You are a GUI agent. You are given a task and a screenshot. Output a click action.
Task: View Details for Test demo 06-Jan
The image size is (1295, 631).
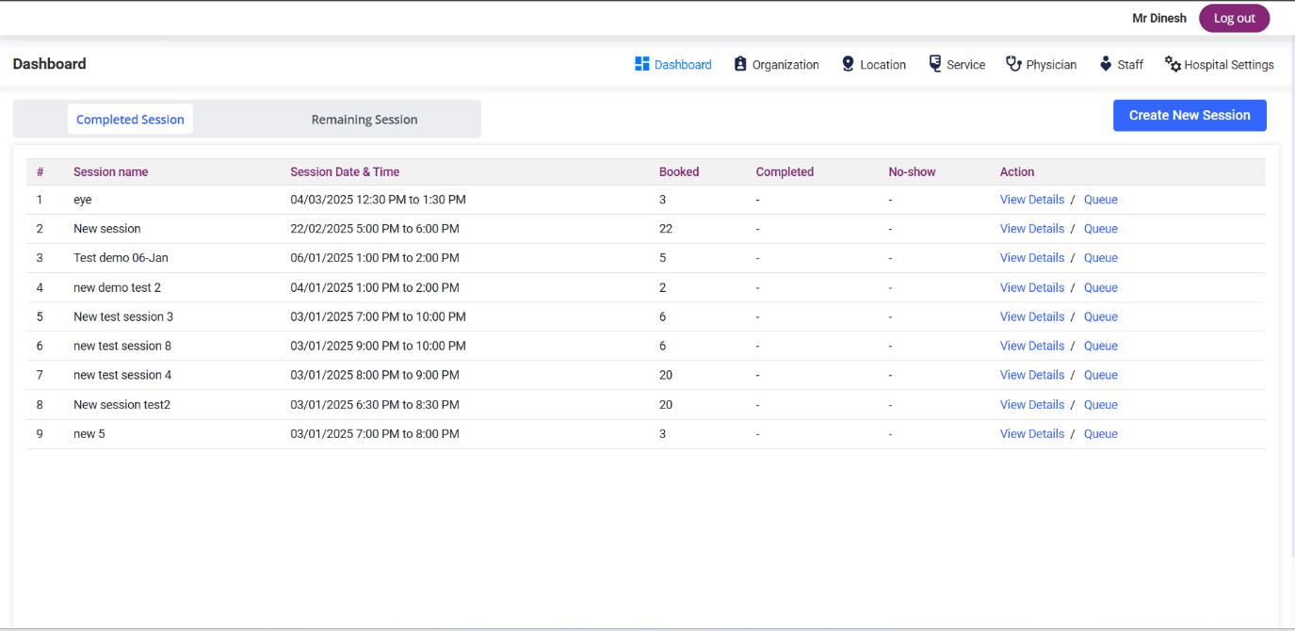[x=1031, y=258]
